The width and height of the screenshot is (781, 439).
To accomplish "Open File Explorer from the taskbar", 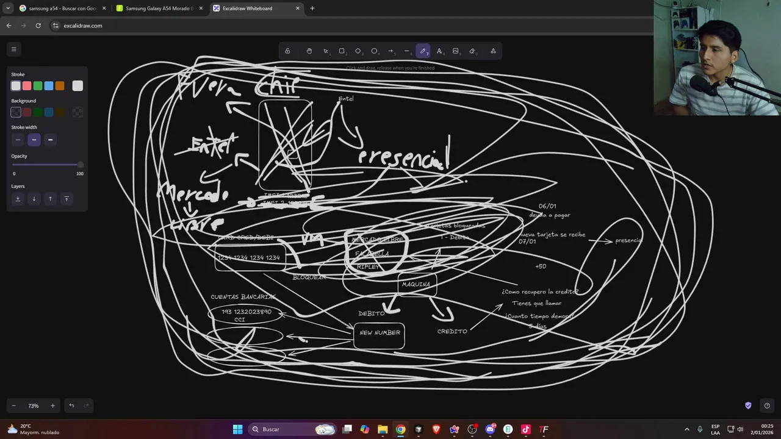I will [x=383, y=429].
